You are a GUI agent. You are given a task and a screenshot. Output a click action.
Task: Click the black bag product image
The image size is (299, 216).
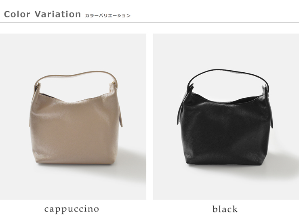click(226, 117)
